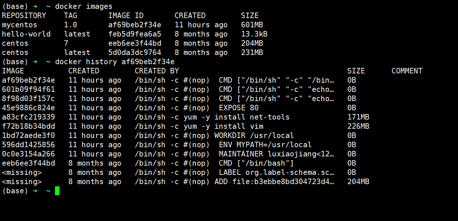Click the green cursor block at the prompt
Image resolution: width=458 pixels, height=221 pixels.
tap(57, 191)
